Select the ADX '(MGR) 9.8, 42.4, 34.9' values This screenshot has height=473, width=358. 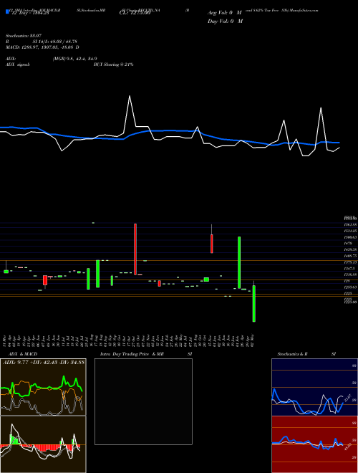tap(74, 59)
